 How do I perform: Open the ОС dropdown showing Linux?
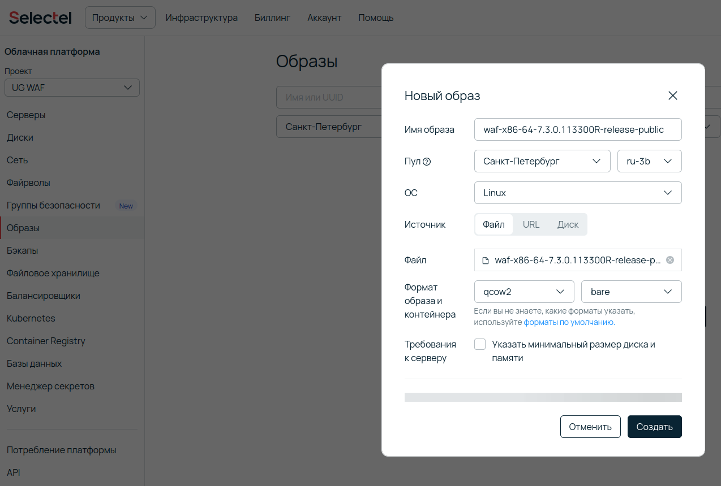point(577,193)
